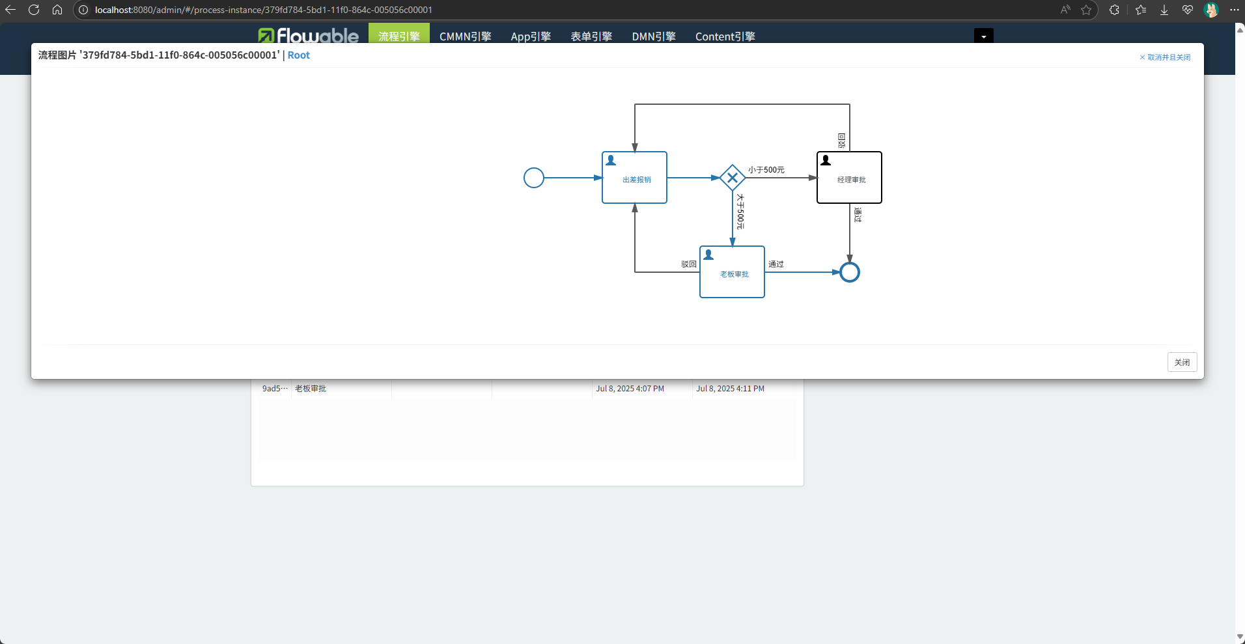The height and width of the screenshot is (644, 1245).
Task: Click the 关闭 button in dialog
Action: pos(1182,362)
